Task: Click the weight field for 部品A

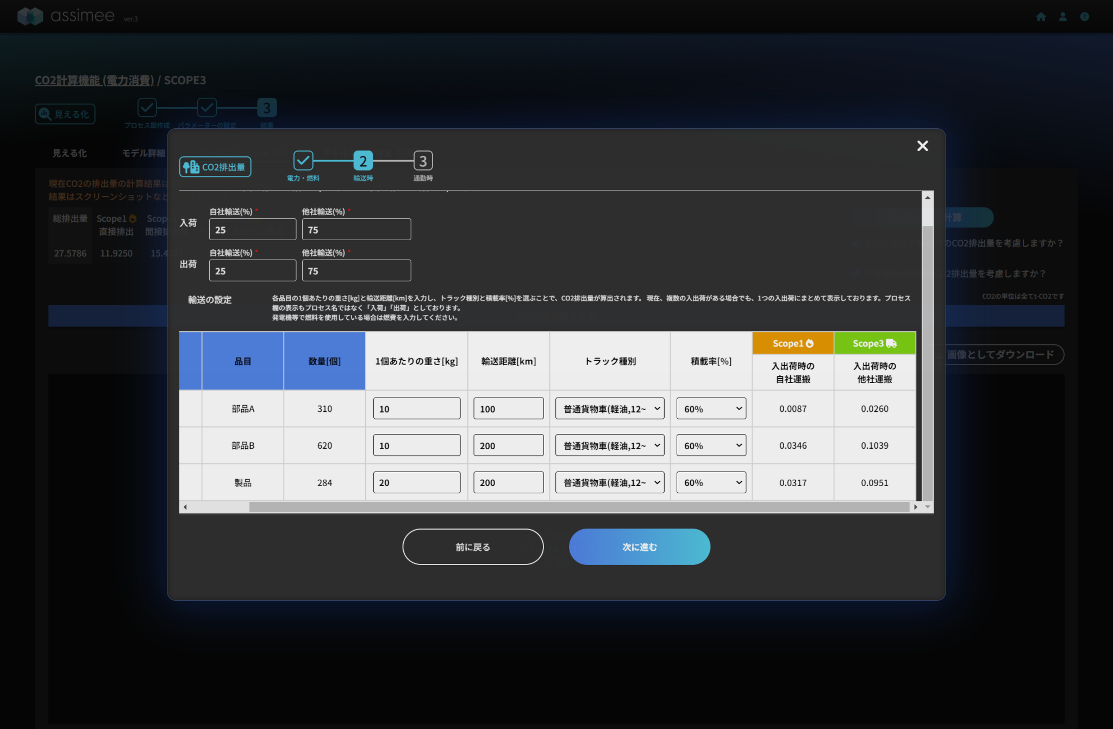Action: (x=416, y=409)
